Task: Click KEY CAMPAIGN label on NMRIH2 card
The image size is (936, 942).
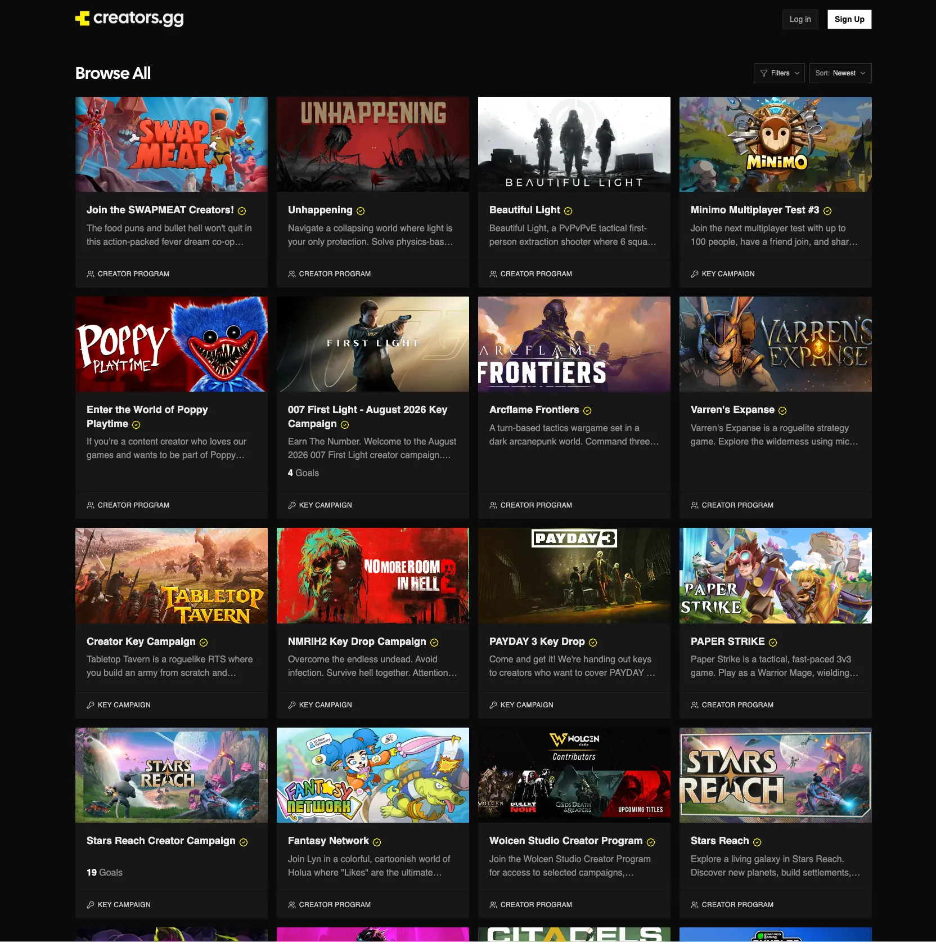Action: click(325, 705)
